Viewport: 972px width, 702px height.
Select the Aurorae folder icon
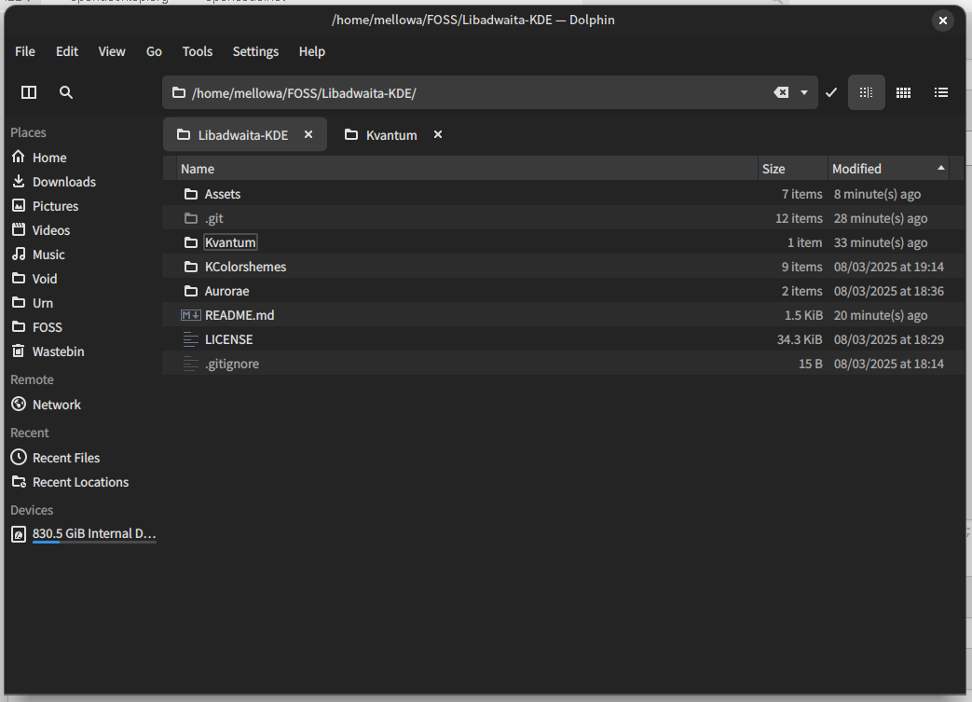point(191,291)
